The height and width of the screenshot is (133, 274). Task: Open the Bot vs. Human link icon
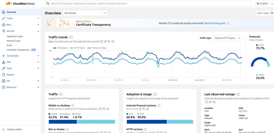point(67,130)
